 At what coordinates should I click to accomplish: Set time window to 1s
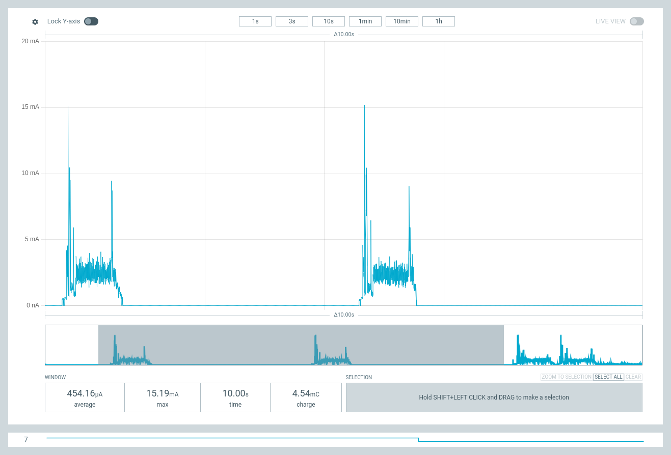point(255,21)
